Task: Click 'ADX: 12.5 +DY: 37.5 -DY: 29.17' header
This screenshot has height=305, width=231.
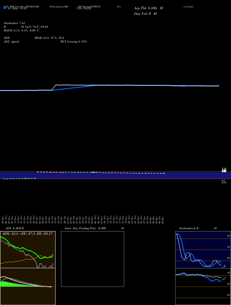Action: coord(27,233)
